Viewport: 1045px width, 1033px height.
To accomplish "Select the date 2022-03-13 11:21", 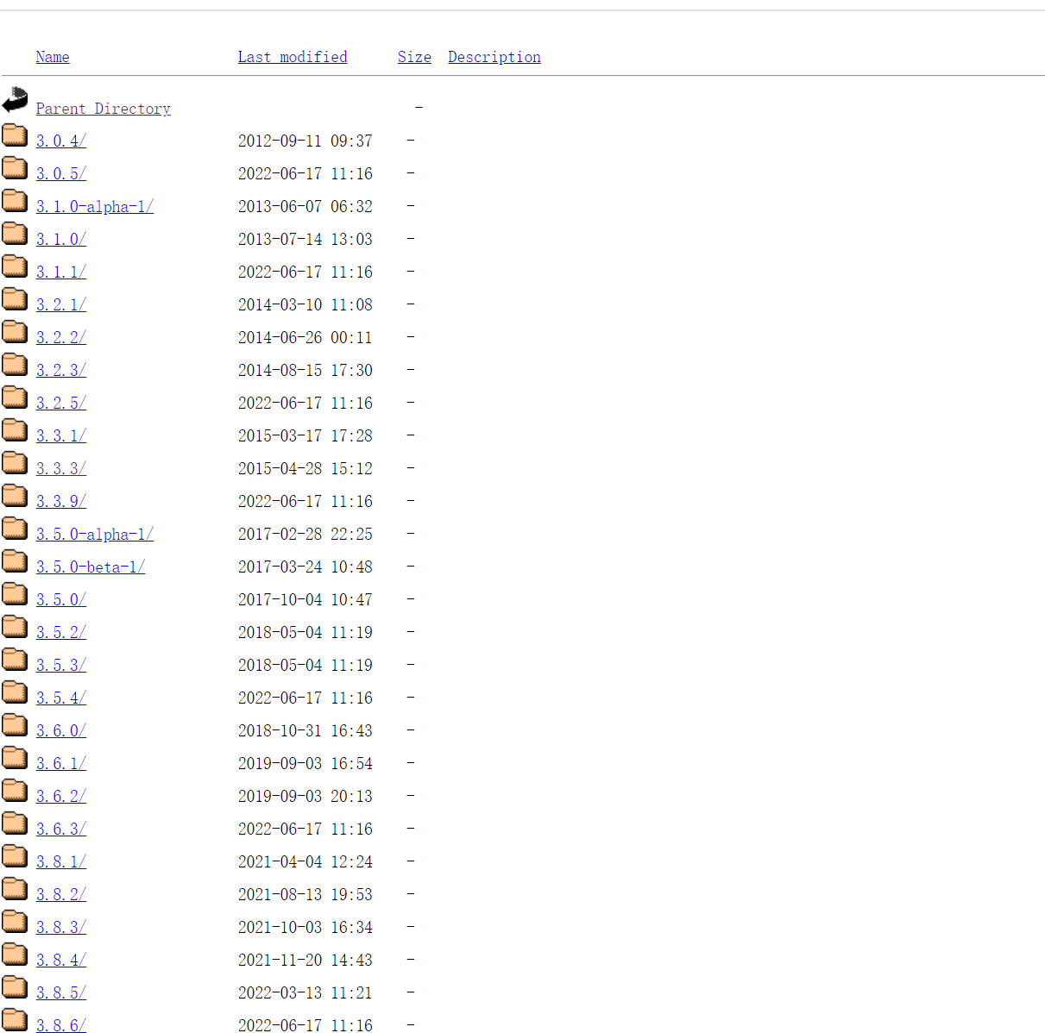I will pos(305,992).
